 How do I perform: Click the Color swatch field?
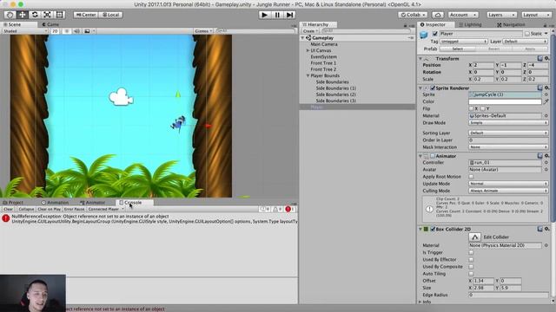coord(505,101)
